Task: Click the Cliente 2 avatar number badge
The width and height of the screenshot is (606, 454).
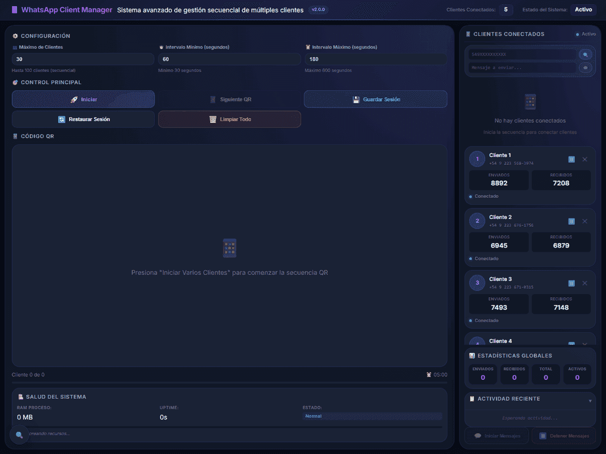Action: tap(477, 221)
